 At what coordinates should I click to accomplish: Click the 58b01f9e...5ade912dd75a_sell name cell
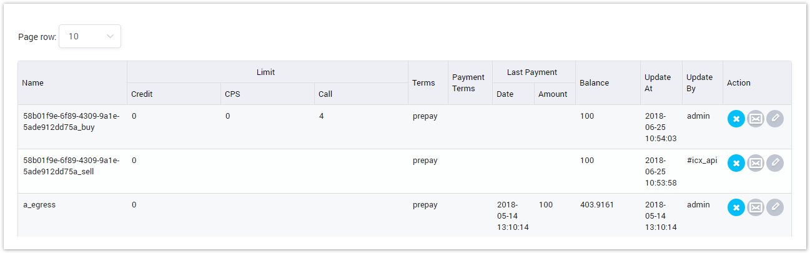(x=71, y=166)
